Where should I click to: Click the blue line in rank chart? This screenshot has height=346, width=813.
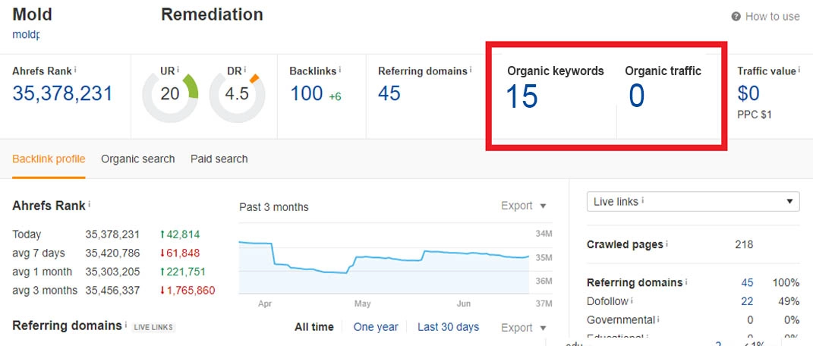pyautogui.click(x=395, y=258)
